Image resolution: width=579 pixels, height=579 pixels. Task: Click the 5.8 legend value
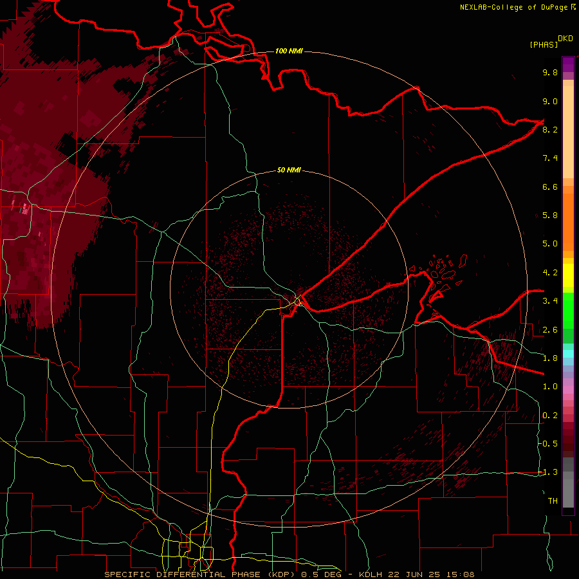coord(550,216)
